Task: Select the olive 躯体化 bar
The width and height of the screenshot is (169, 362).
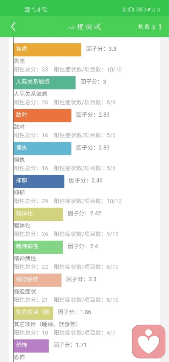Action: tap(38, 214)
